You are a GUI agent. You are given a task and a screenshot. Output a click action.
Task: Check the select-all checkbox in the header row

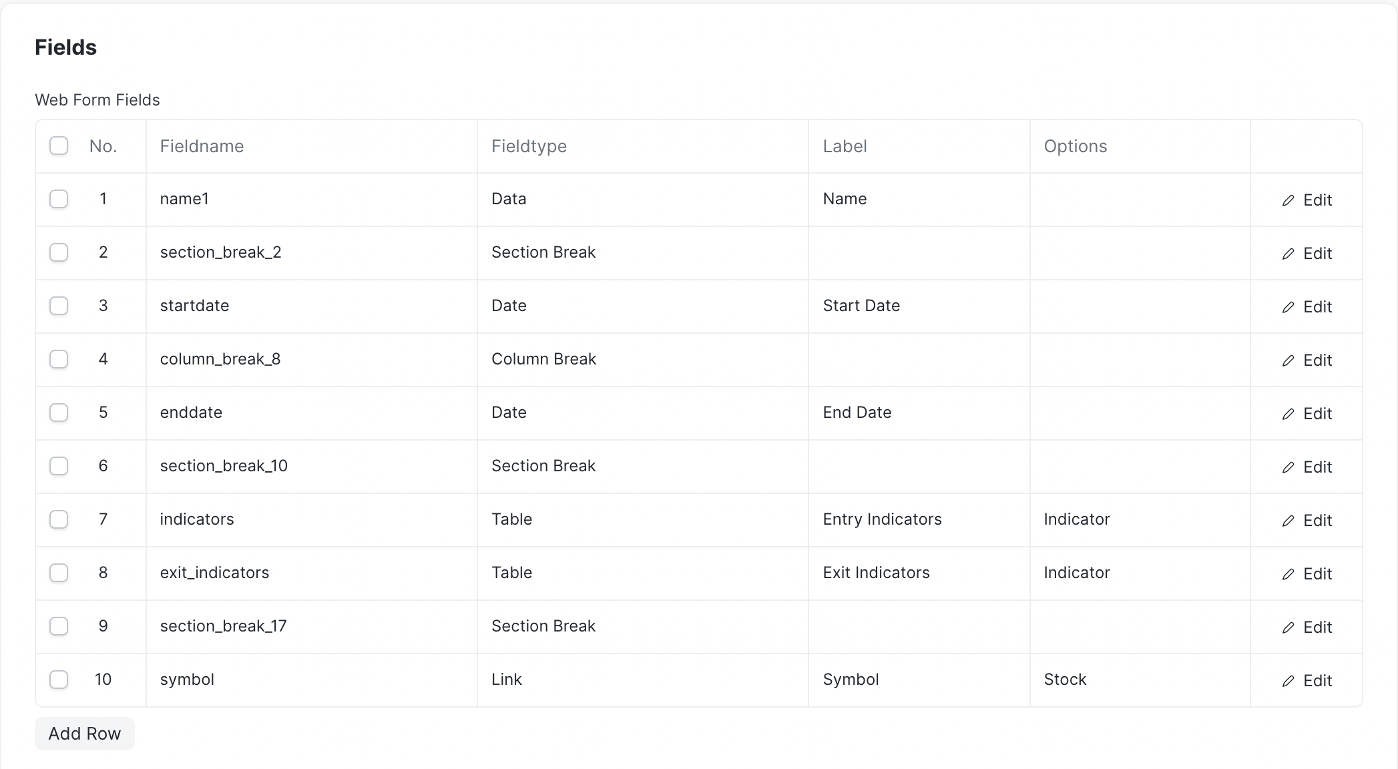pos(59,145)
